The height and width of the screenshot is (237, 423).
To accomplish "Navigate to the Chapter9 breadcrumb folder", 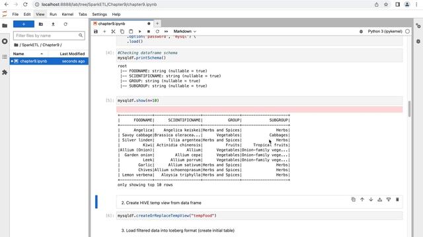I will click(51, 45).
